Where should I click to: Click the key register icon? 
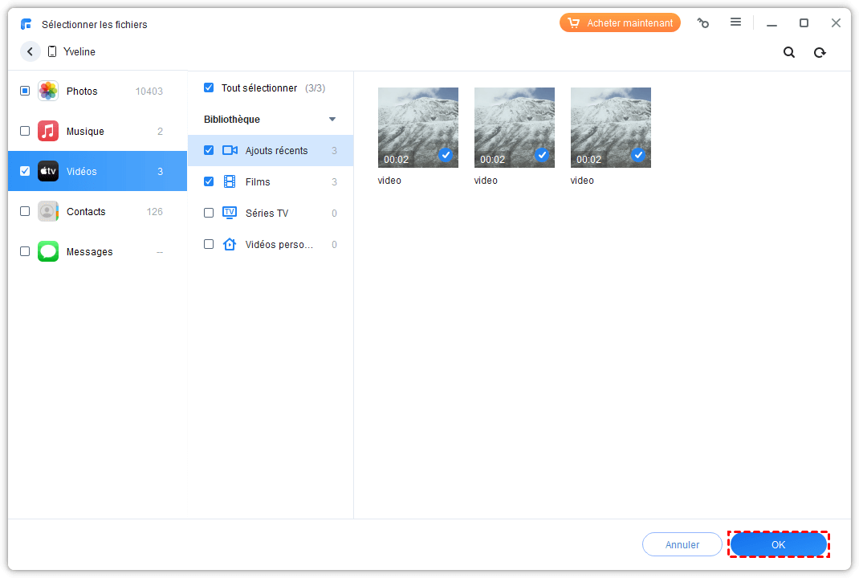[x=703, y=23]
